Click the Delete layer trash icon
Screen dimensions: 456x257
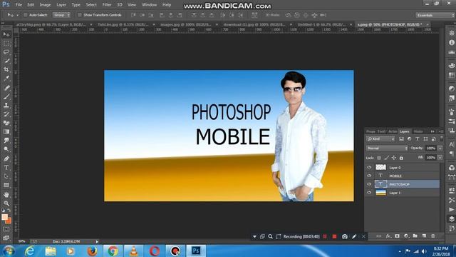[433, 236]
